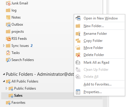Click the Public Folders subfolder icon
The height and width of the screenshot is (107, 131).
(11, 88)
